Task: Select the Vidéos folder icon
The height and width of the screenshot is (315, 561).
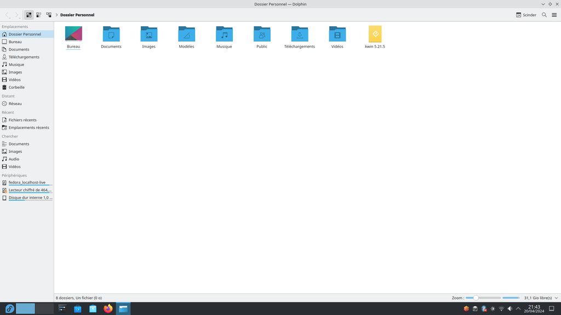Action: click(x=337, y=34)
